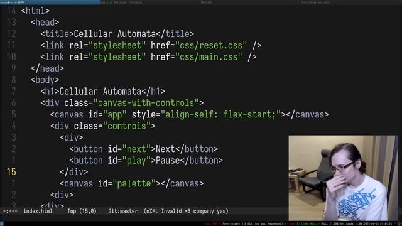The width and height of the screenshot is (402, 226).
Task: Click the css/reset.css href string
Action: point(211,45)
